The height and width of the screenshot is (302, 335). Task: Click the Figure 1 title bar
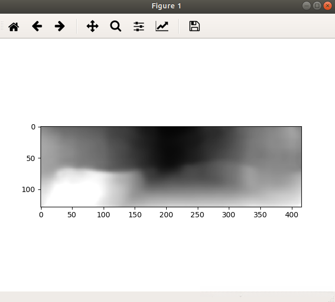[166, 6]
